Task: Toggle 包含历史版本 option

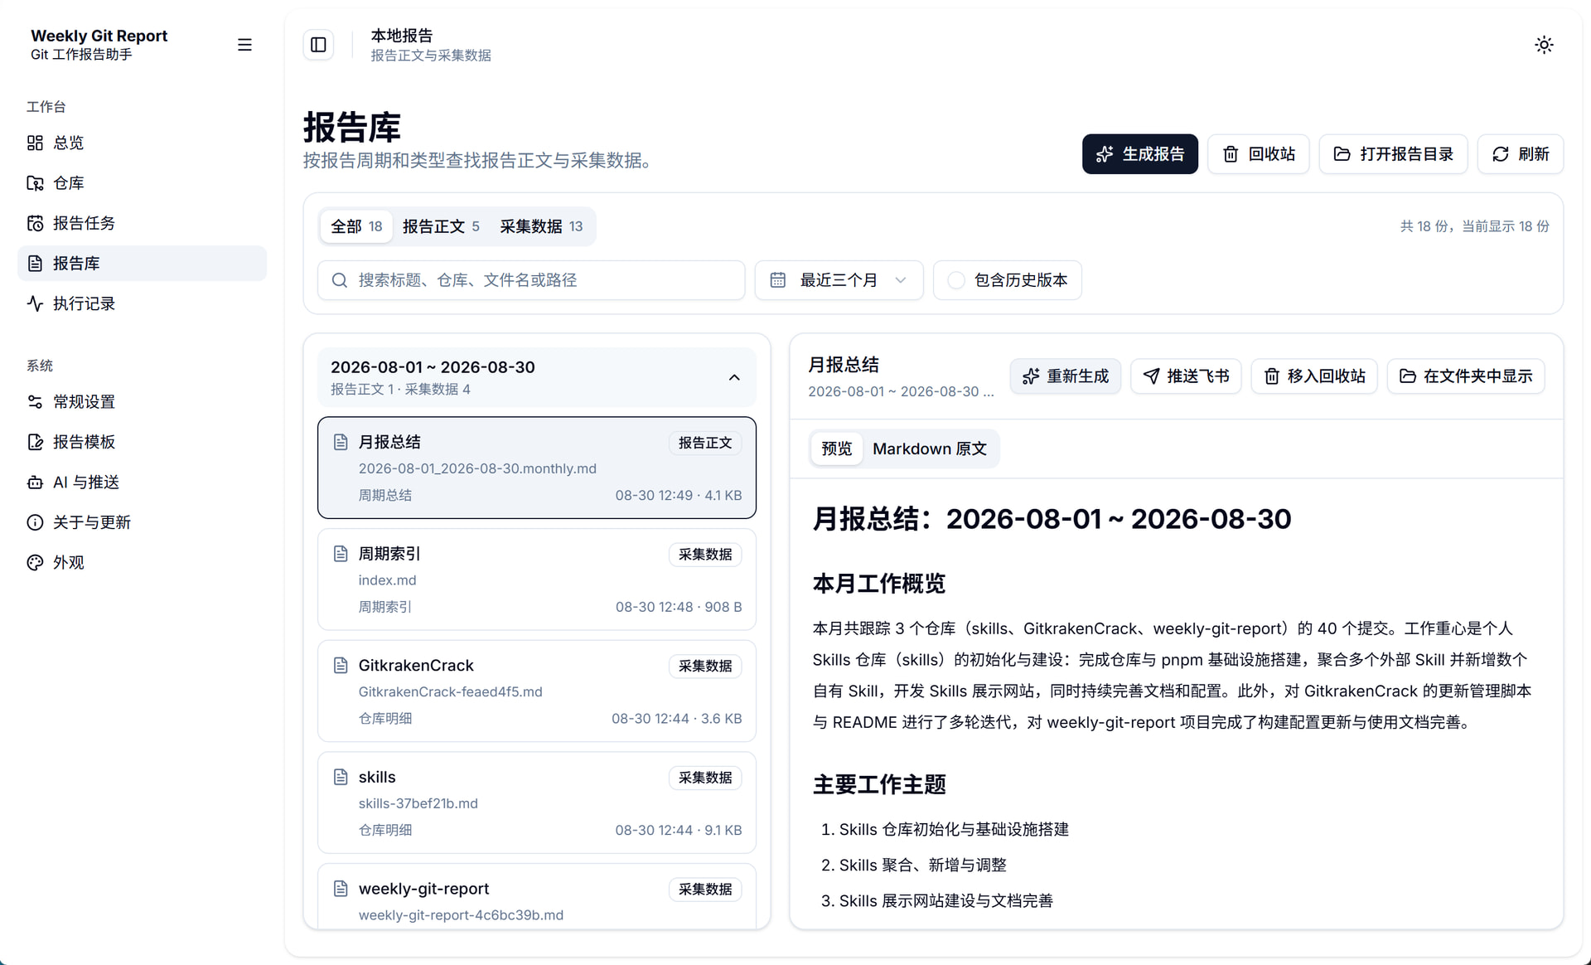Action: pos(1007,280)
